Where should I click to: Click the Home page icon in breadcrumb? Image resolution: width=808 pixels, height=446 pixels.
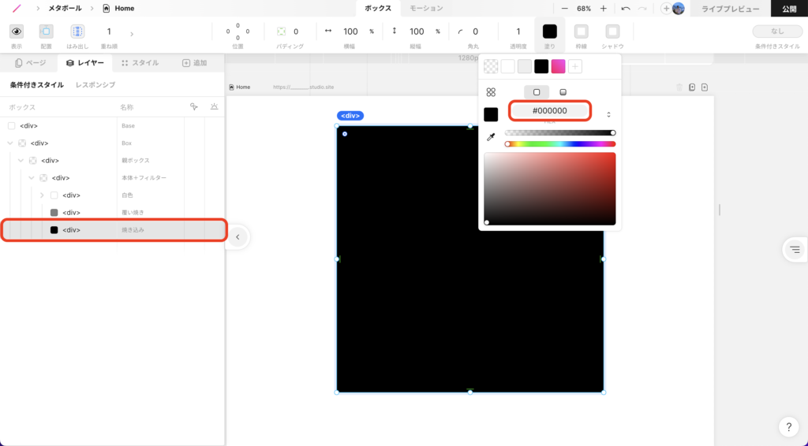[x=107, y=8]
